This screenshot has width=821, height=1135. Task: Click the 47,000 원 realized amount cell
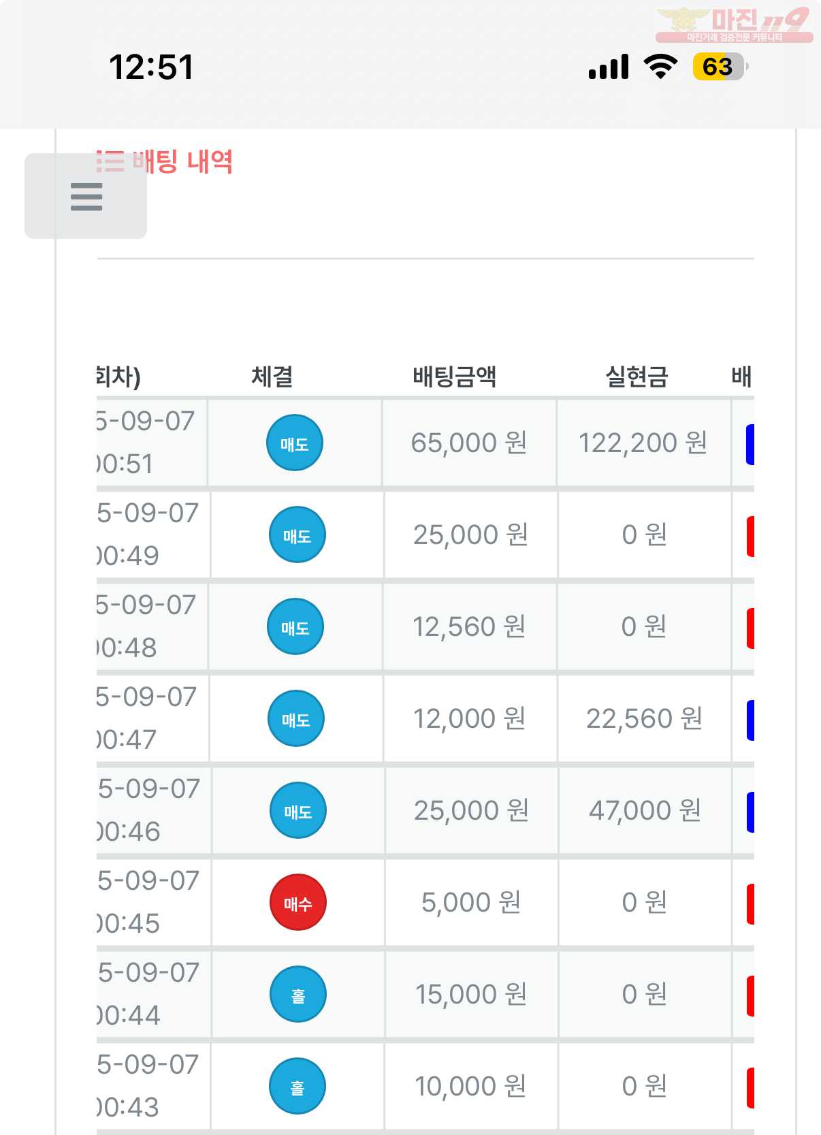point(645,811)
